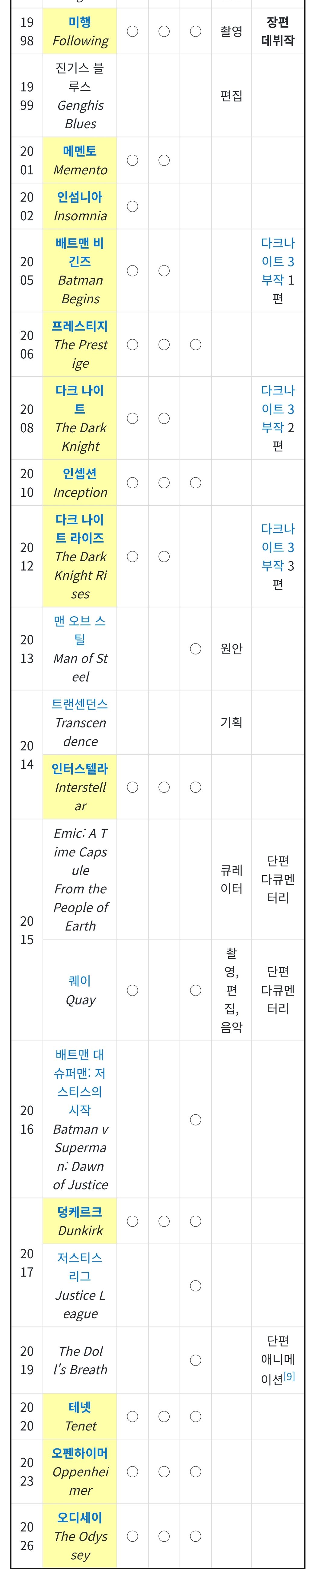Click the 오디세이 The Odyssey link
Image resolution: width=309 pixels, height=1575 pixels.
click(80, 1517)
